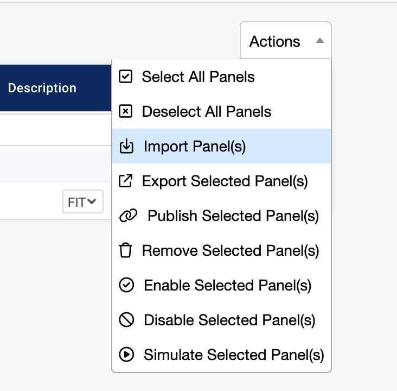
Task: Open the FIT dropdown selector
Action: (x=82, y=202)
